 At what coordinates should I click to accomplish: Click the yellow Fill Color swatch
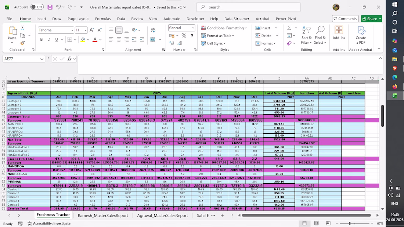point(83,40)
